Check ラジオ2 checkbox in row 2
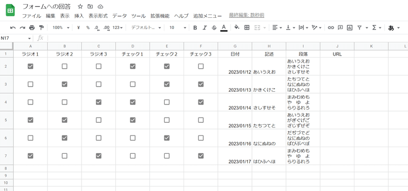The height and width of the screenshot is (191, 408). click(65, 66)
